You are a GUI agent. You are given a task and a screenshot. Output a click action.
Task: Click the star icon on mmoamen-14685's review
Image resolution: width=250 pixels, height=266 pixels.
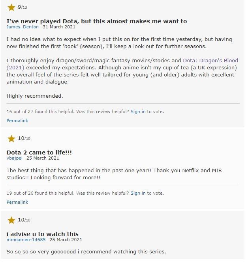(11, 220)
